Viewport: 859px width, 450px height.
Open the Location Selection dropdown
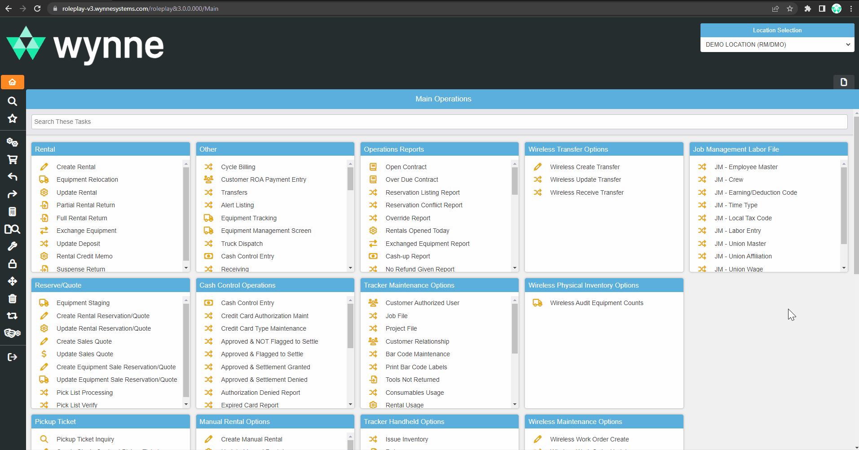(777, 44)
